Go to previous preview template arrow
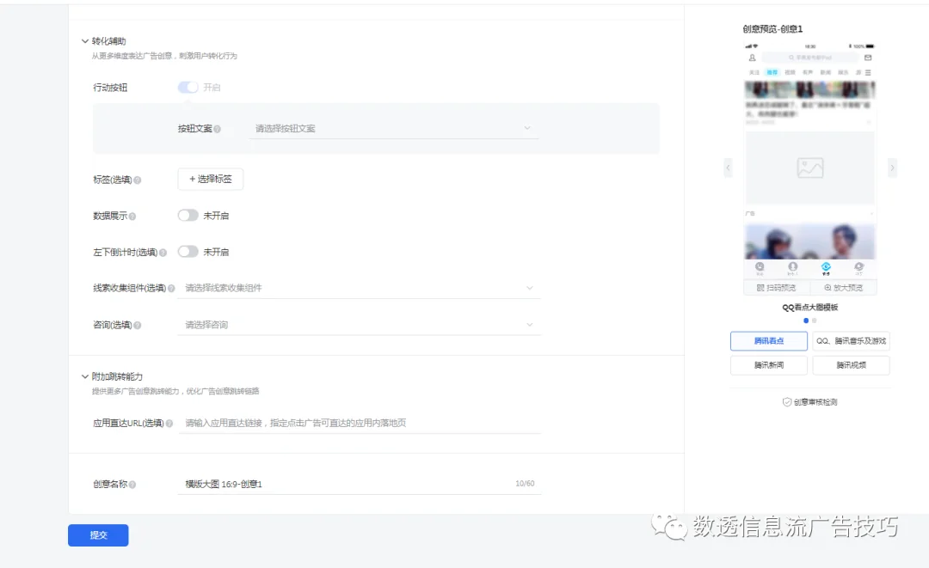 pyautogui.click(x=729, y=168)
